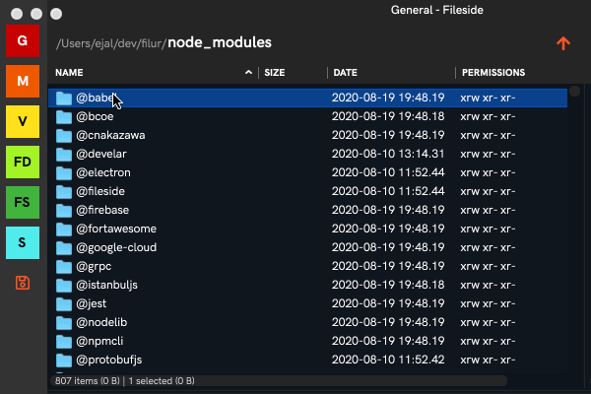
Task: Click @develar date 2020-08-10 13:14.31
Action: (x=388, y=154)
